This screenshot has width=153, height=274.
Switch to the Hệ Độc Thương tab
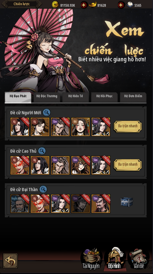47,97
